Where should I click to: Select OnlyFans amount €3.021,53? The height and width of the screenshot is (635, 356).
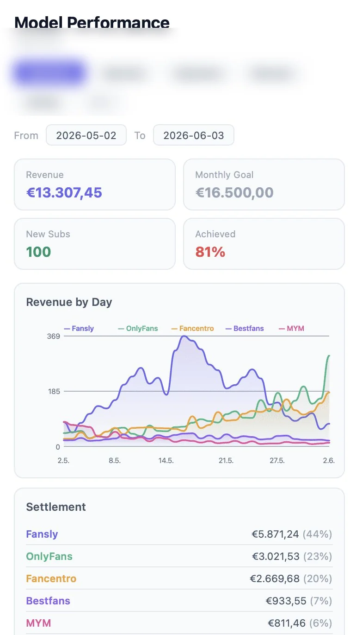point(276,557)
